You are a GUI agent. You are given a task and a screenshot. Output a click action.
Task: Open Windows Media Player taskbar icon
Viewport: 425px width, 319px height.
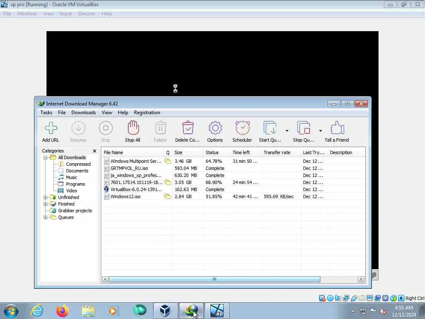(x=113, y=311)
